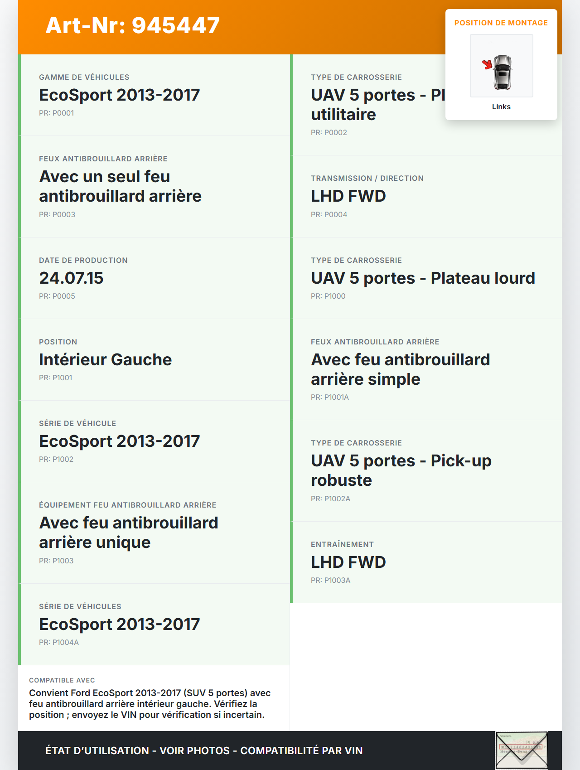
Task: Click the car mounting position image
Action: 501,66
